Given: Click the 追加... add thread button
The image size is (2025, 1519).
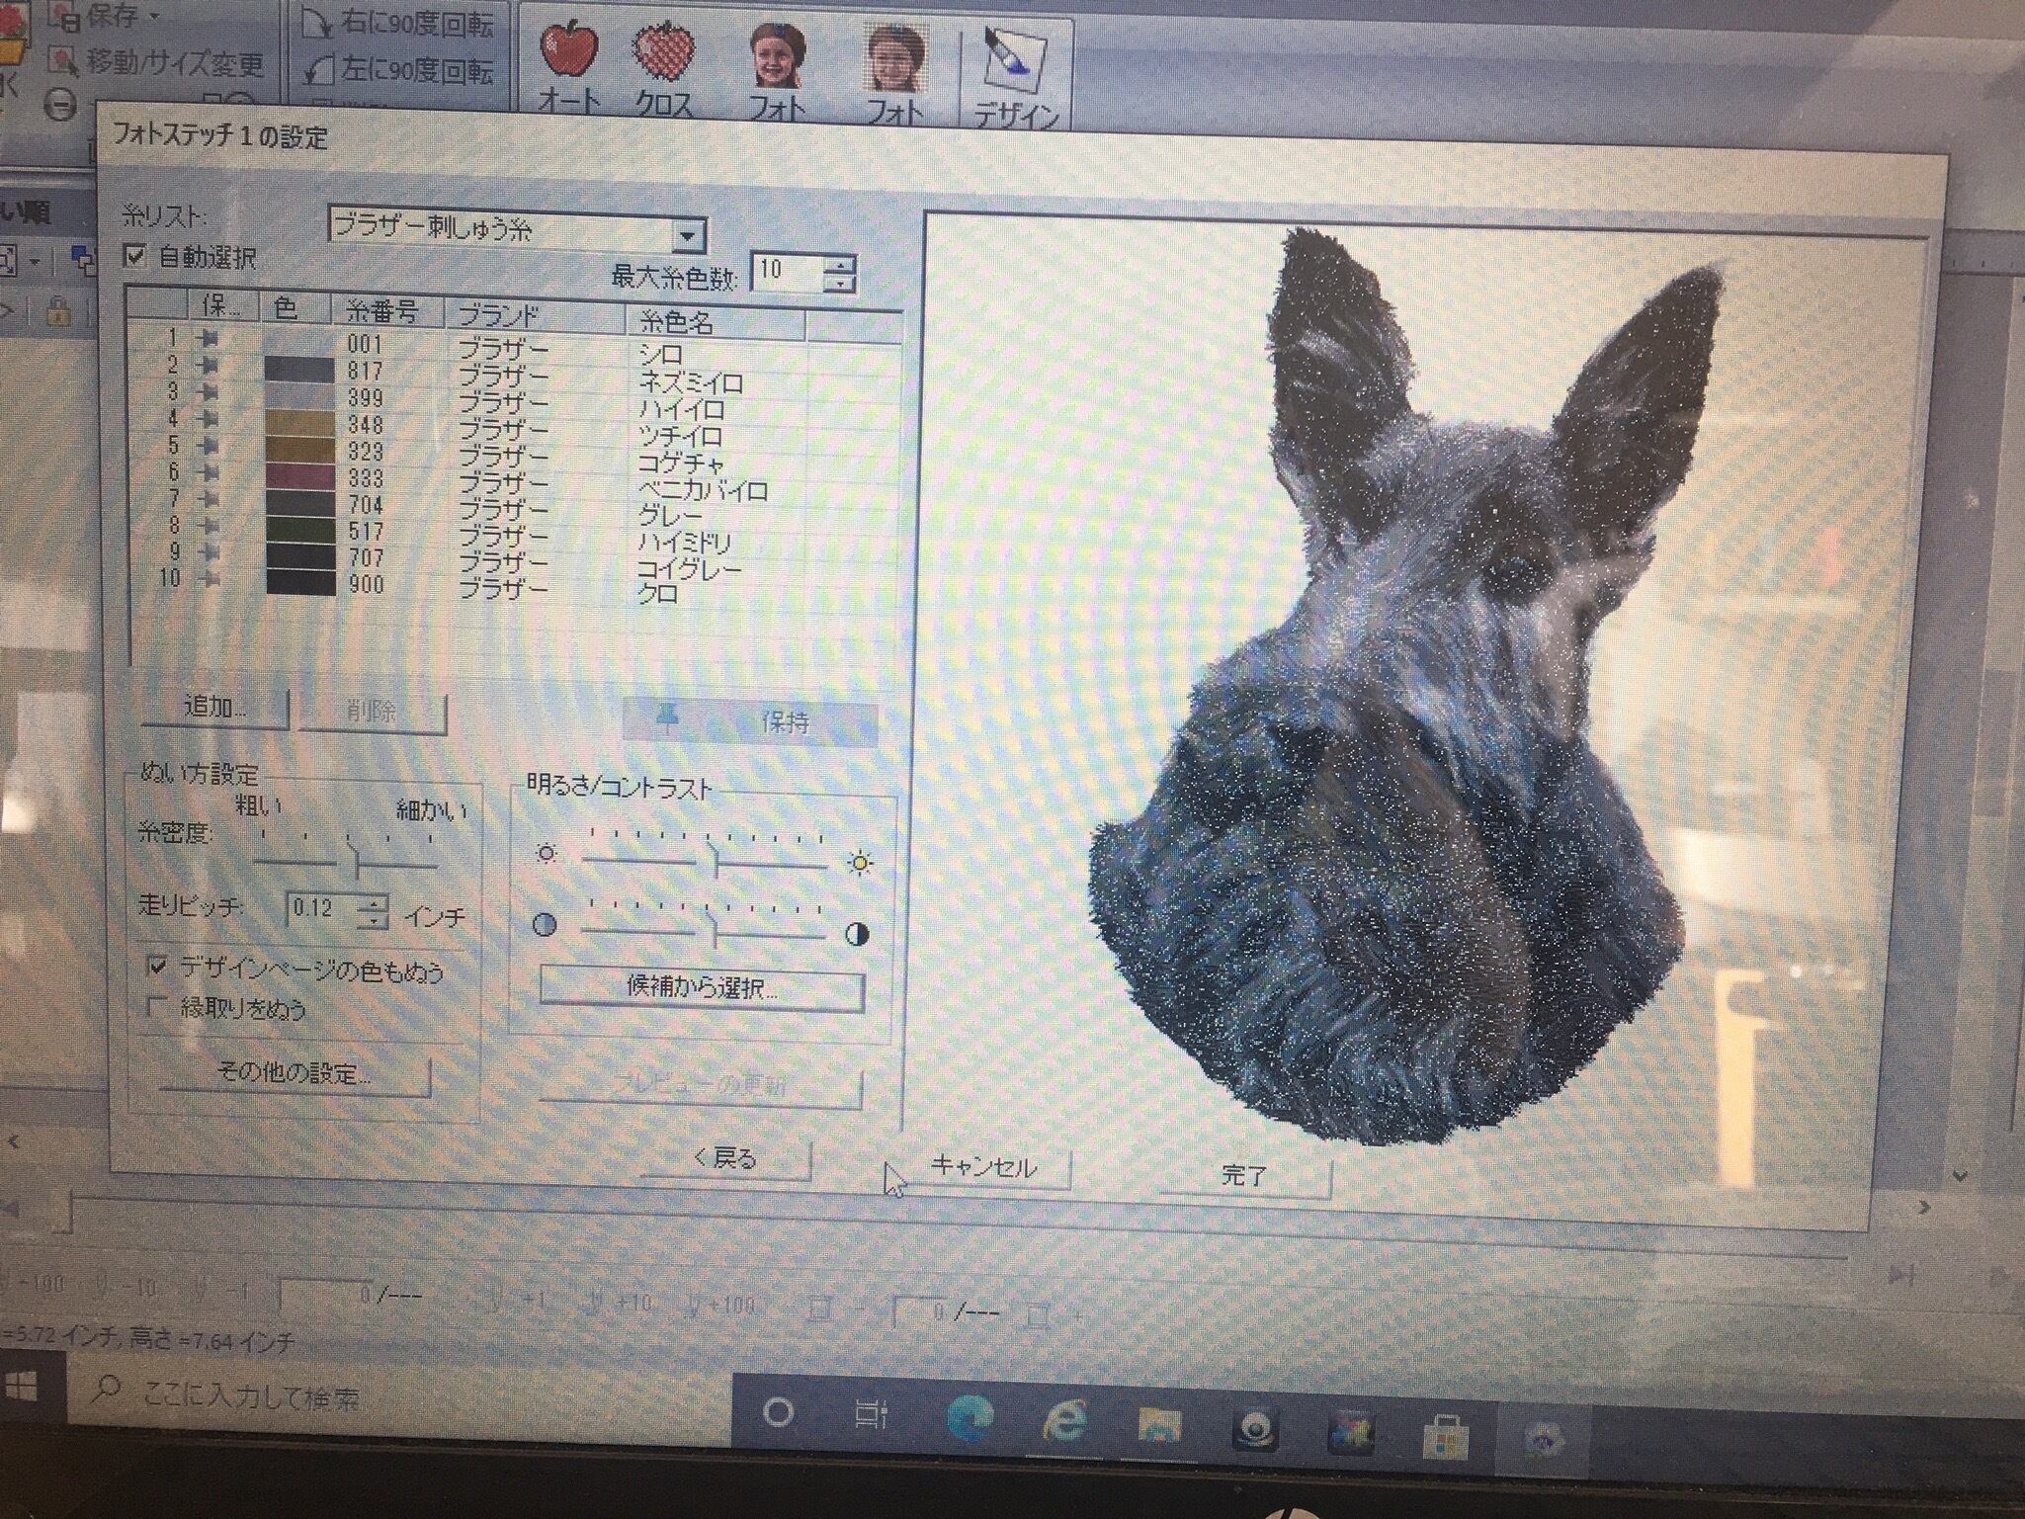Looking at the screenshot, I should (x=214, y=707).
